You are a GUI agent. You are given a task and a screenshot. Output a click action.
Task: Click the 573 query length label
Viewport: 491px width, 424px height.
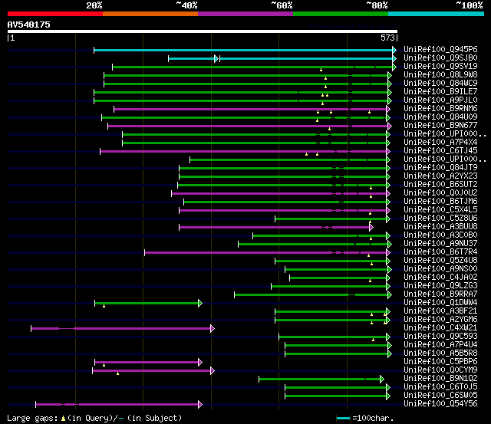coord(387,38)
